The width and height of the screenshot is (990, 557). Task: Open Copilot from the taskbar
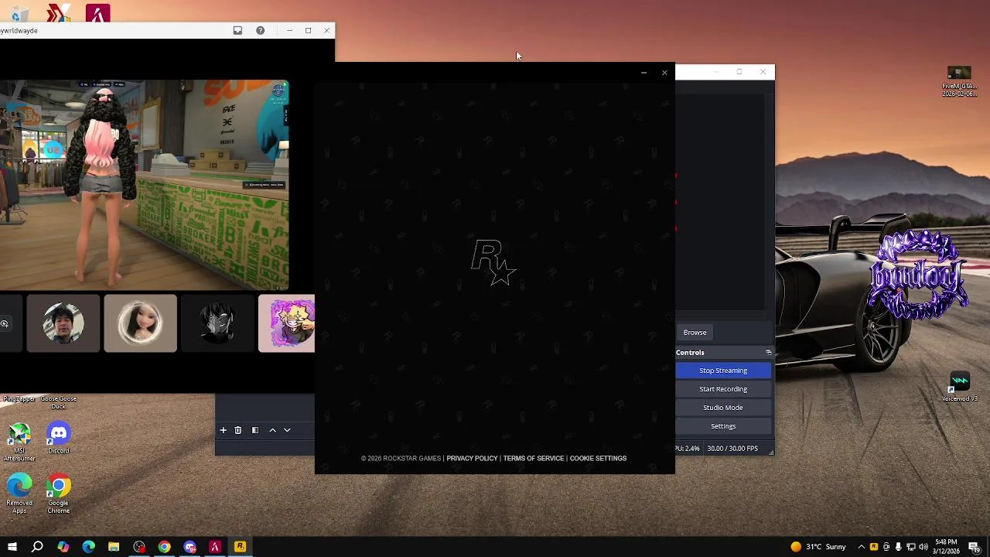pos(63,547)
